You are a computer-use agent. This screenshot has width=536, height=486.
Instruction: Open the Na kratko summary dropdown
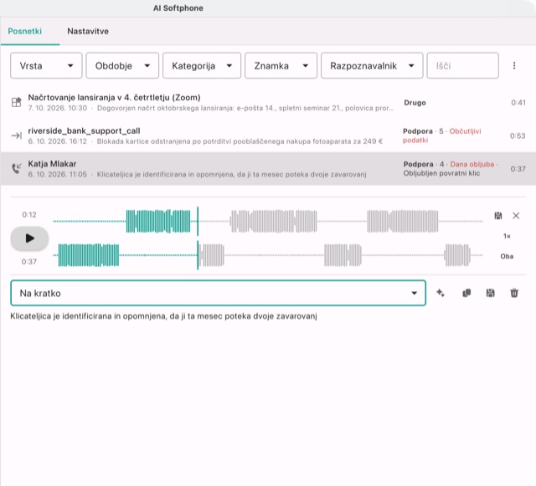tap(218, 293)
